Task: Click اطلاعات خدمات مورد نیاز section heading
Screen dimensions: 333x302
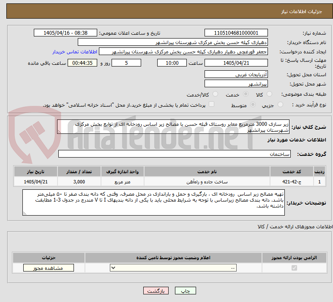Action: point(297,140)
